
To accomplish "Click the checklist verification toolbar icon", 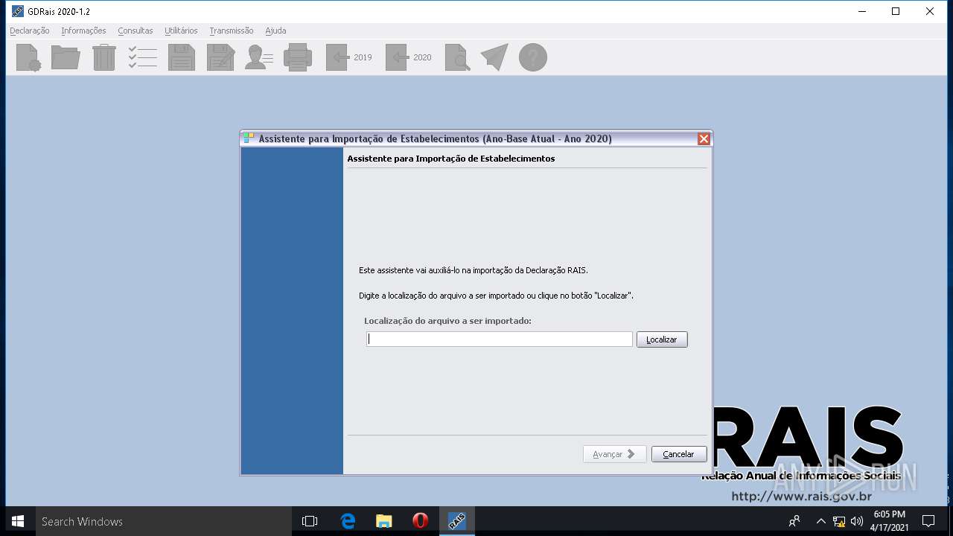I will coord(142,57).
